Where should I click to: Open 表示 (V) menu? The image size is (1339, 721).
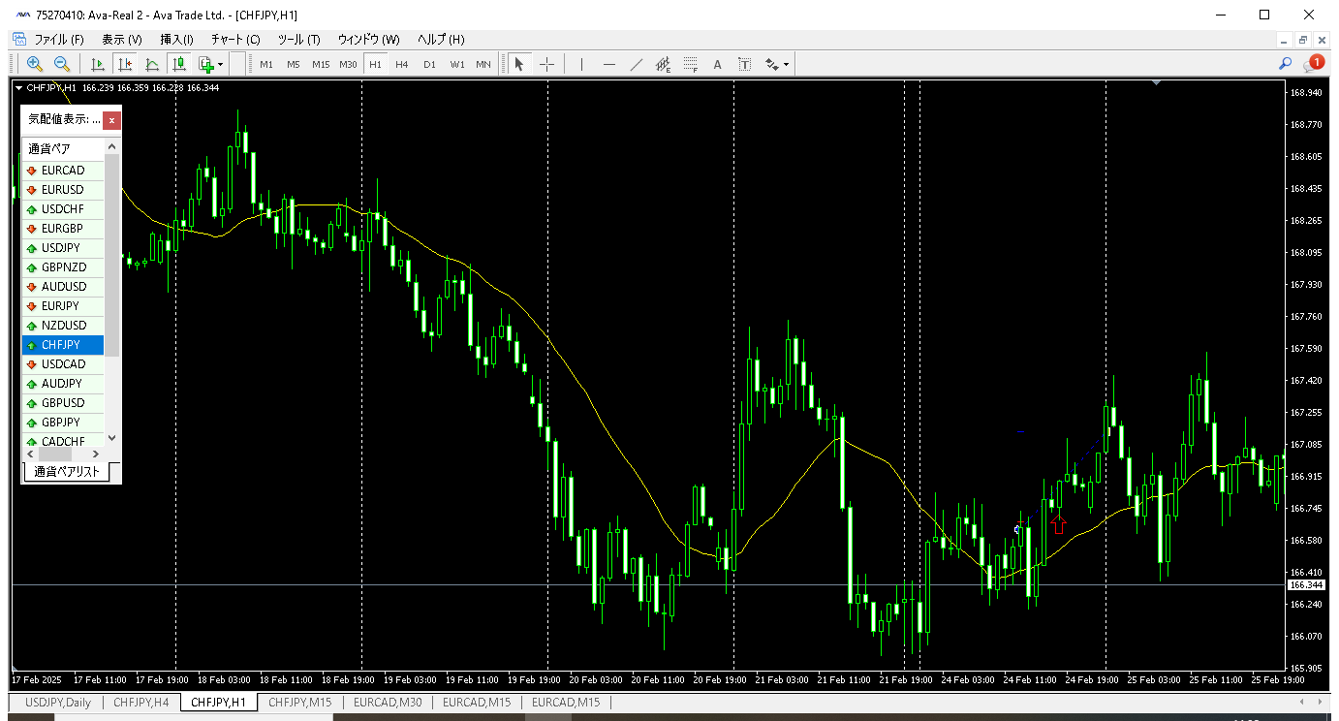point(121,40)
